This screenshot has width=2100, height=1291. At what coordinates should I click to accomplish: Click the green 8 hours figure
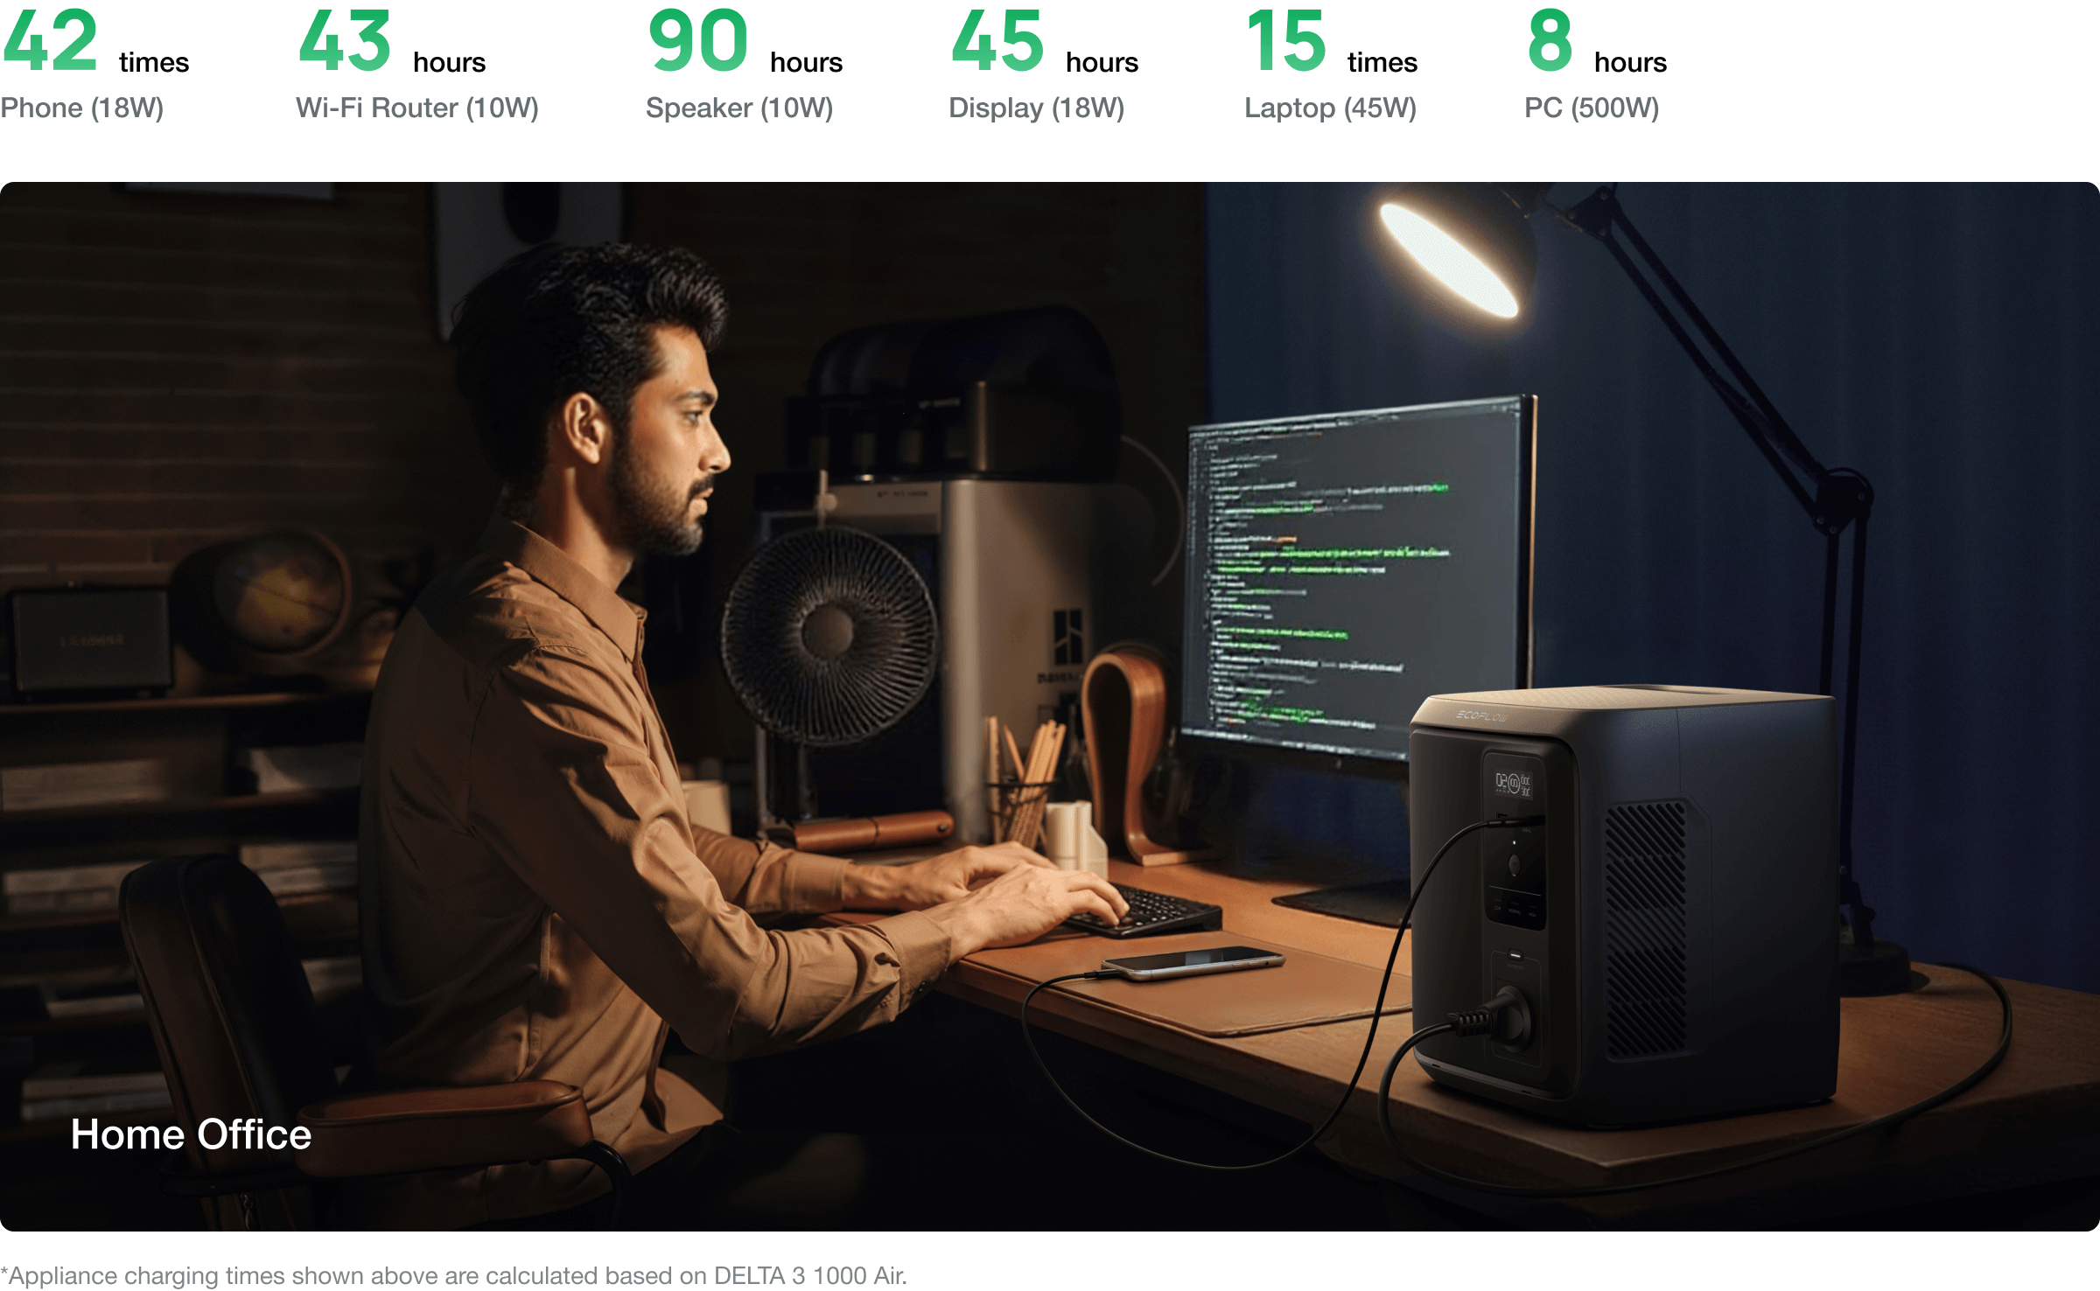click(1550, 41)
